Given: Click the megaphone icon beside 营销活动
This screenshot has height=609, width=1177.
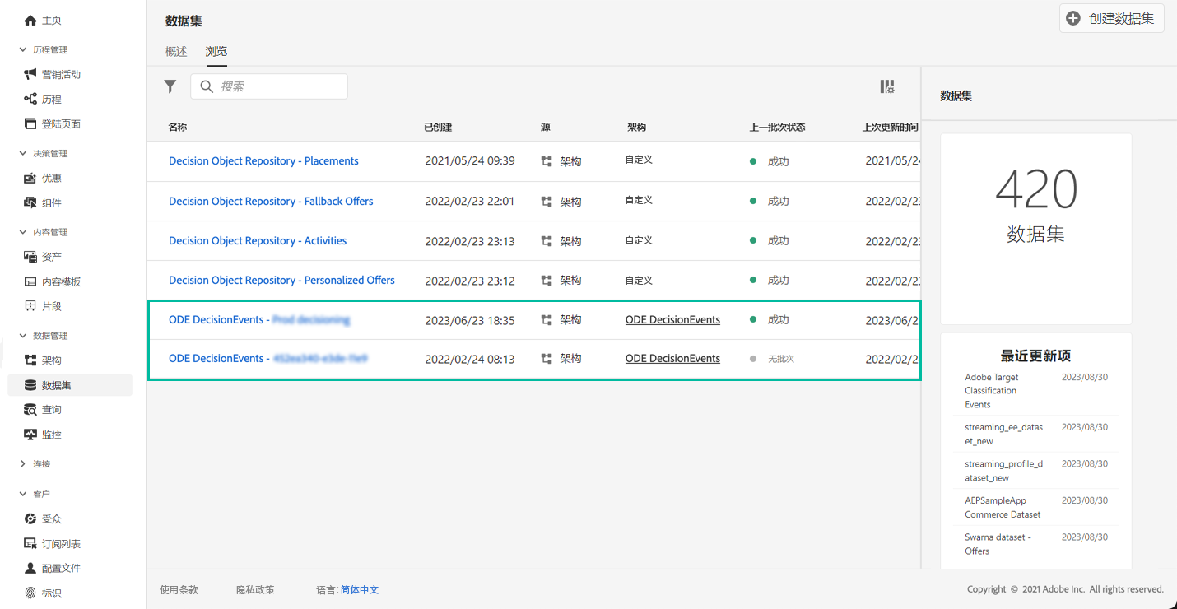Looking at the screenshot, I should [x=30, y=75].
